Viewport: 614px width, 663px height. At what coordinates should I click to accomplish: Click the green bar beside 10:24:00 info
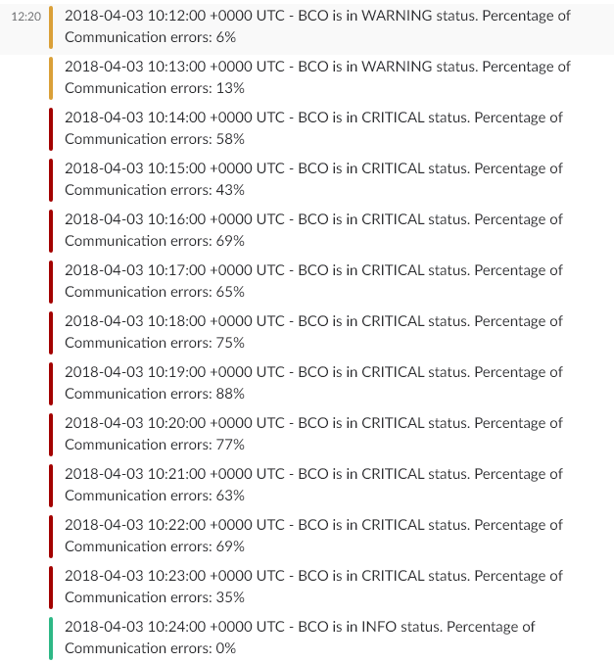coord(51,639)
